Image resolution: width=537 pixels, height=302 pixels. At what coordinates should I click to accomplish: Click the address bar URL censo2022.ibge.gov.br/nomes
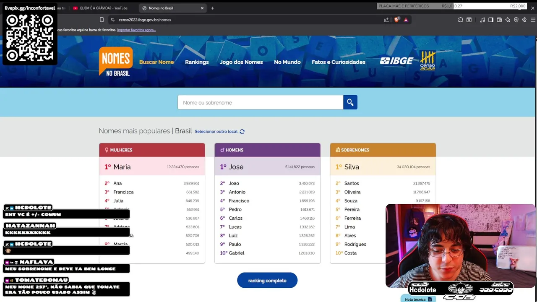(x=145, y=20)
